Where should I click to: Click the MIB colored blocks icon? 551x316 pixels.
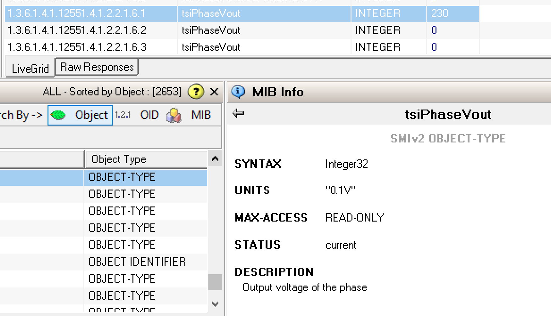click(174, 115)
